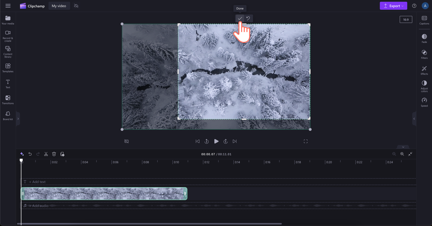This screenshot has height=226, width=432.
Task: Click the clip's left trim handle
Action: click(23, 194)
